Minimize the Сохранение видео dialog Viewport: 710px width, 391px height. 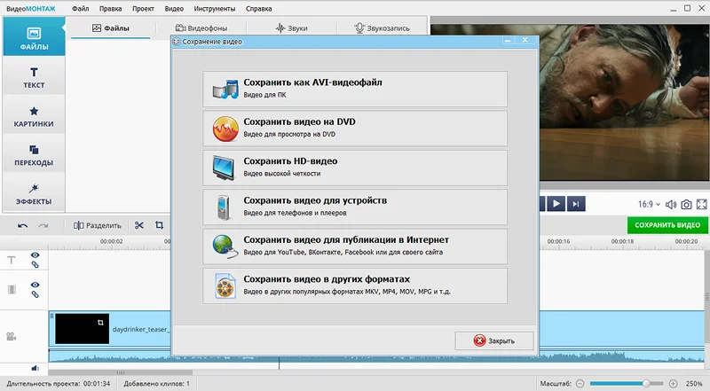508,40
